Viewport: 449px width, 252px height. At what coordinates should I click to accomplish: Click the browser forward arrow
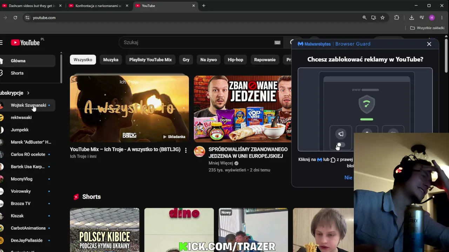point(5,17)
